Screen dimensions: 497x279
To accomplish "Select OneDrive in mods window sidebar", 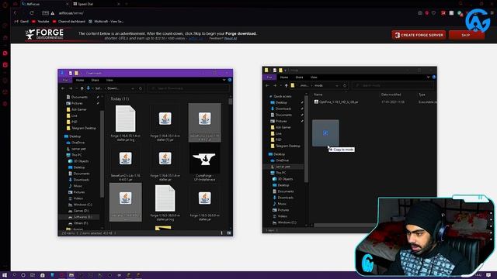I will pos(279,160).
